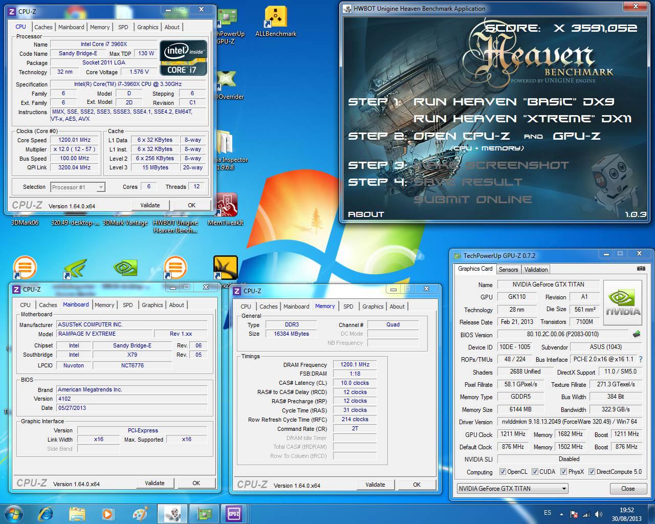This screenshot has width=655, height=524.
Task: Open Paint from the taskbar
Action: pyautogui.click(x=139, y=513)
